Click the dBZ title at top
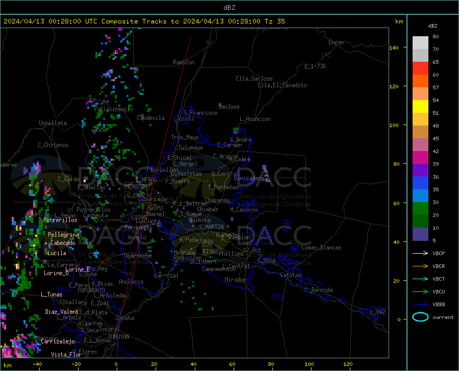Viewport: 459px width, 371px height. tap(229, 8)
